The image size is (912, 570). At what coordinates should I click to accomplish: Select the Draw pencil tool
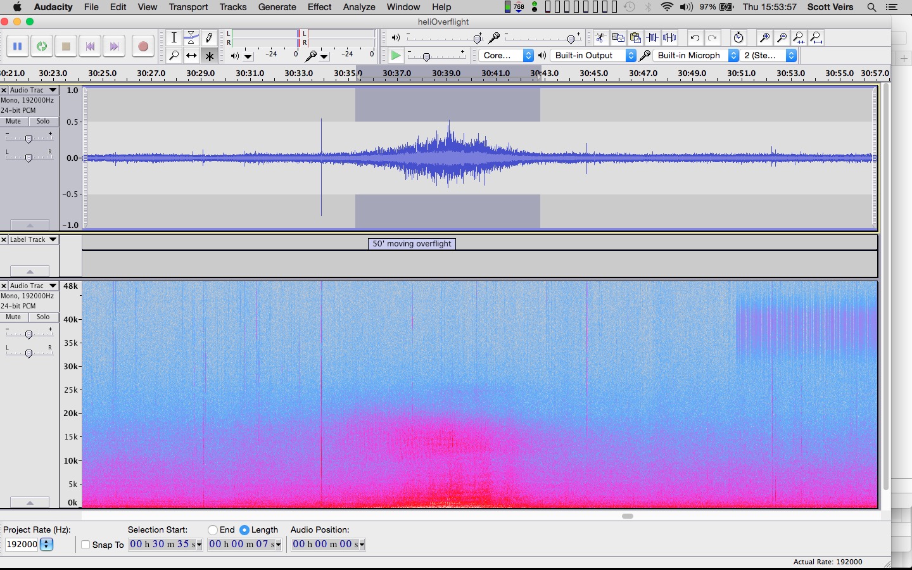coord(209,38)
